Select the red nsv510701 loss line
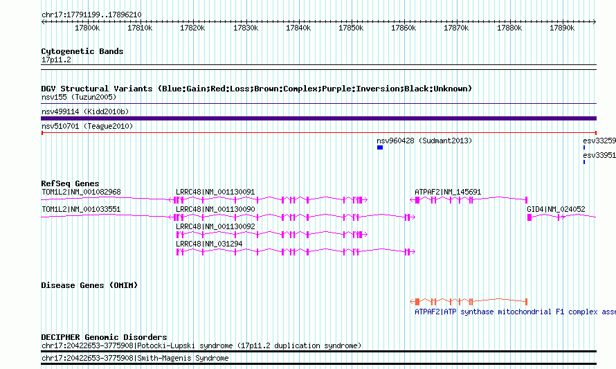 318,133
